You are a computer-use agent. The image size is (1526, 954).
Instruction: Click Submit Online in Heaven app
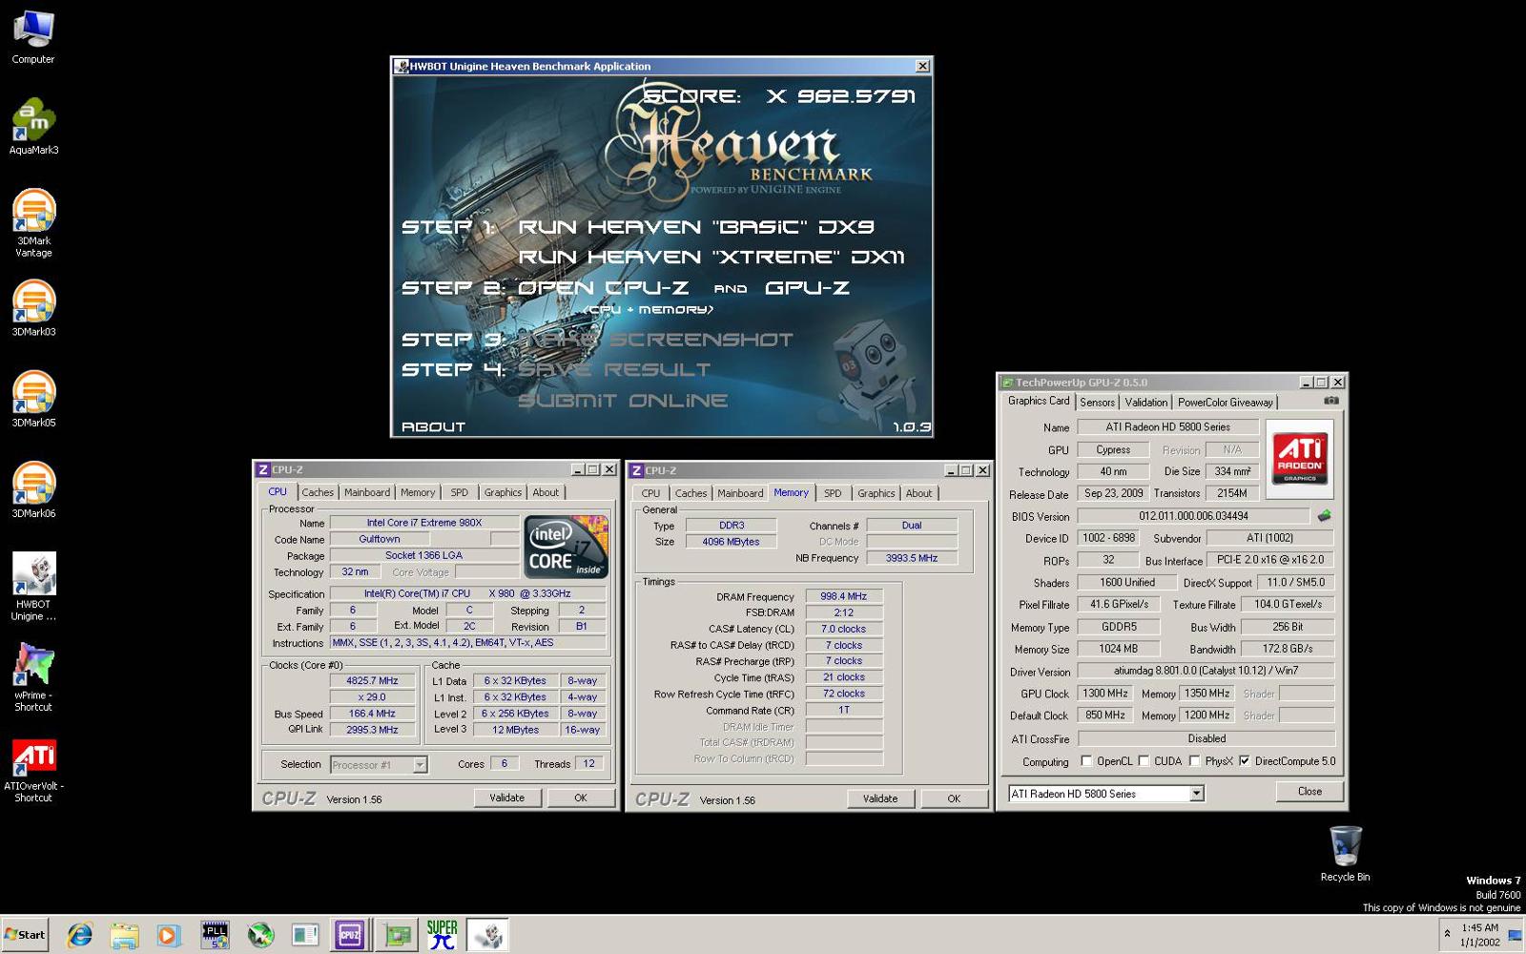tap(623, 401)
